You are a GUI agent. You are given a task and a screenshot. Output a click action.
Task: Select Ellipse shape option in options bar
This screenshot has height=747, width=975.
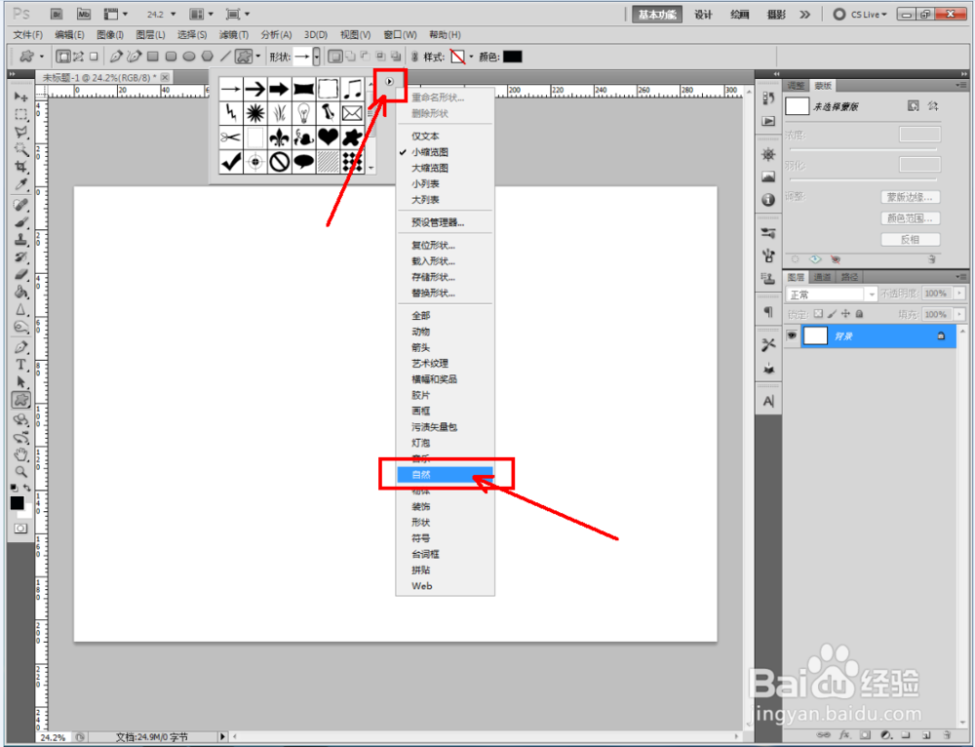click(189, 57)
